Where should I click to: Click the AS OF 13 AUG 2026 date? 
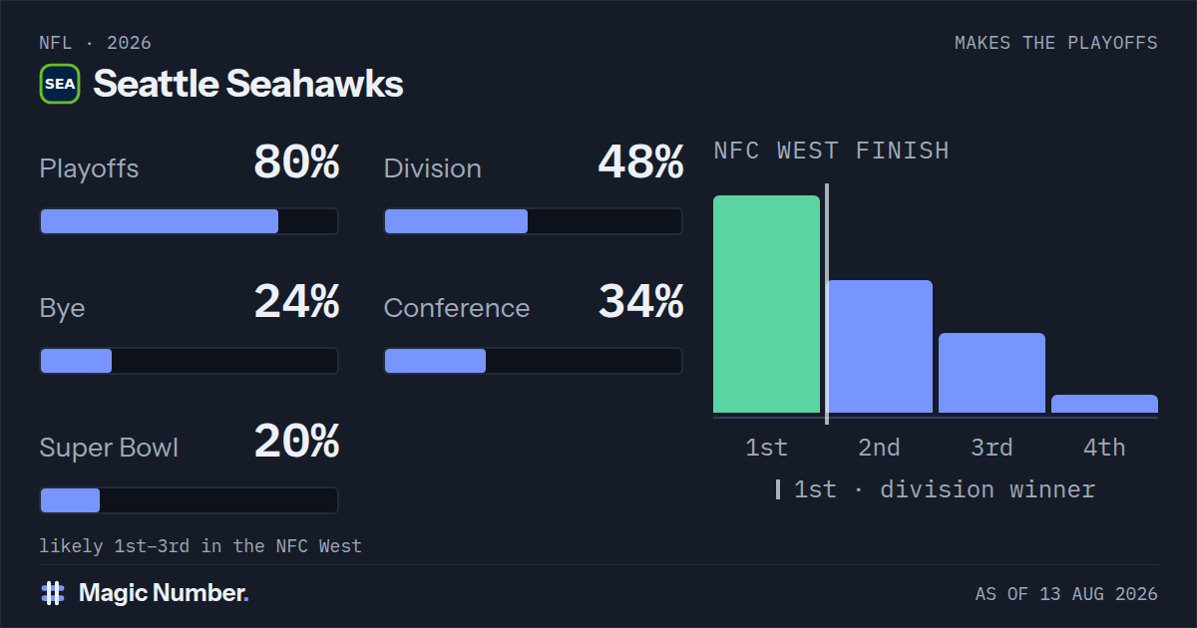[x=1066, y=594]
